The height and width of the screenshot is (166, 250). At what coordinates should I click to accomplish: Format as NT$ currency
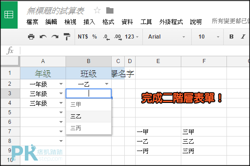[x=83, y=37]
